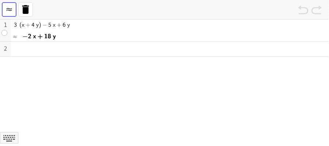Focus the empty input in row 2

170,49
